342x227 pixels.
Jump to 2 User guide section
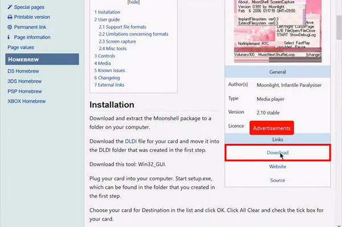click(107, 19)
